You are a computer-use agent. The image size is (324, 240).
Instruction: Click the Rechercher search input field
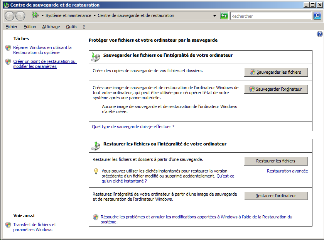pos(271,16)
